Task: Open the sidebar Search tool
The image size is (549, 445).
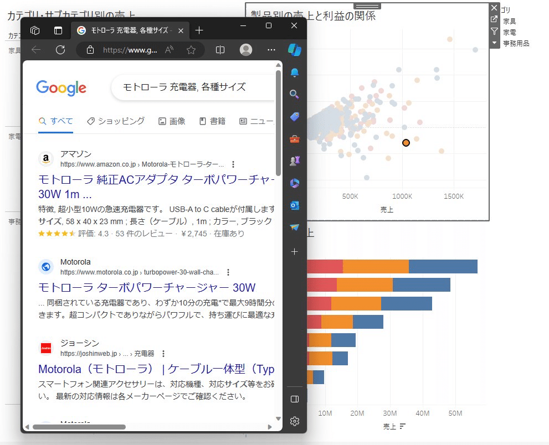Action: pos(295,95)
